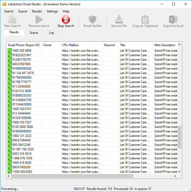Sort by Title column header
Screen dimensions: 192x192
point(135,45)
